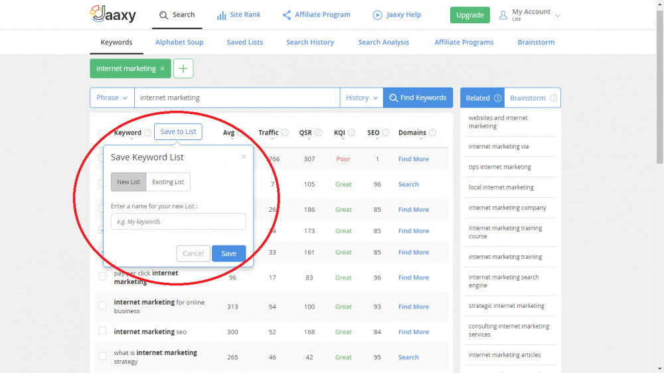664x373 pixels.
Task: Open Affiliate Programs tab
Action: (463, 42)
